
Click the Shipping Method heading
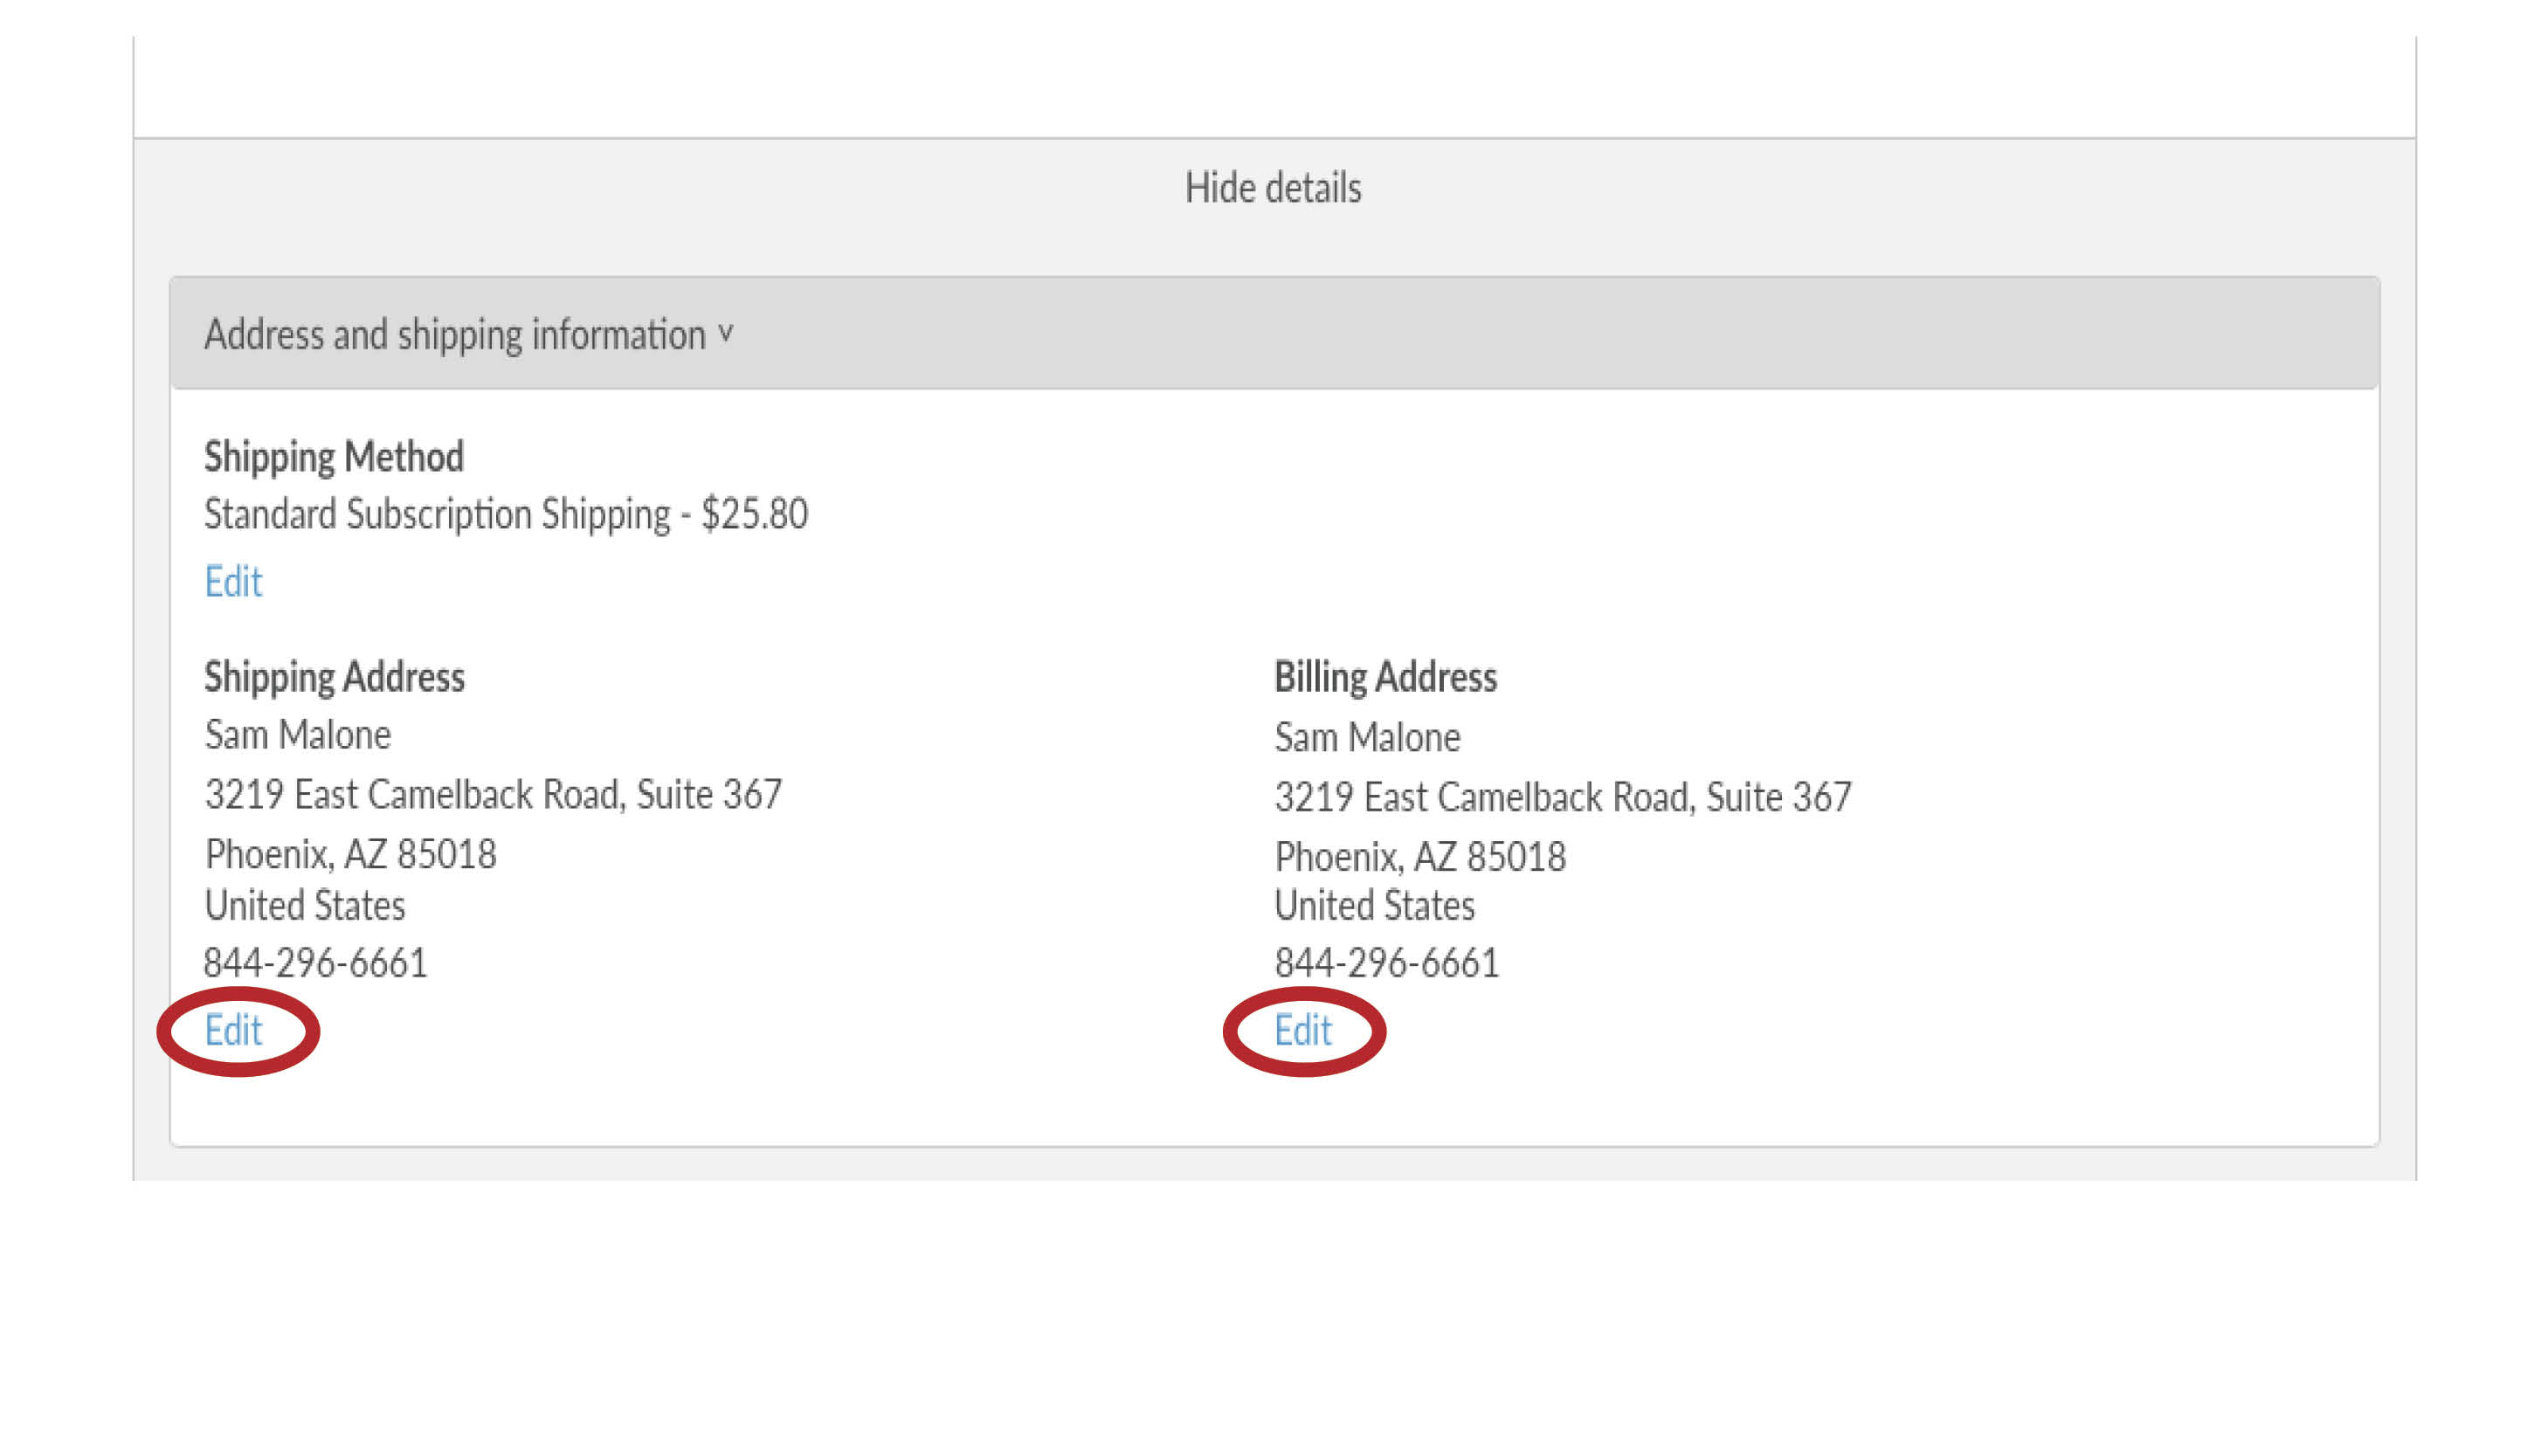tap(334, 457)
